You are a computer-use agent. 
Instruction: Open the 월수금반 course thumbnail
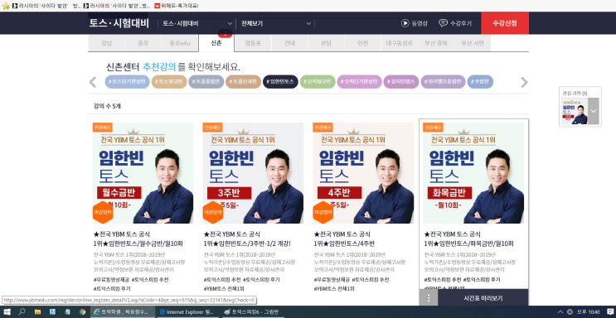143,173
